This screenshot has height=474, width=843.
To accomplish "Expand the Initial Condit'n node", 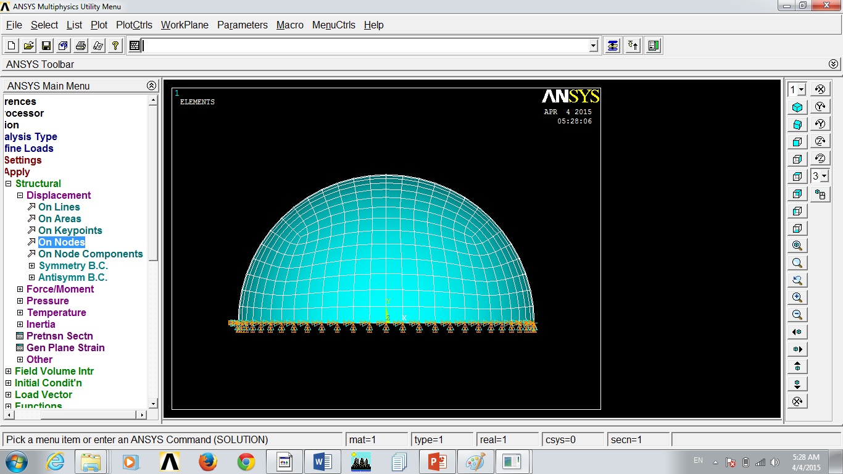I will [x=9, y=383].
